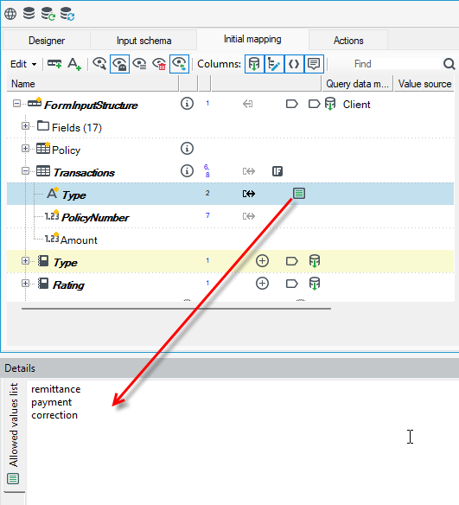Click the globe icon in top toolbar
459x505 pixels.
(10, 14)
